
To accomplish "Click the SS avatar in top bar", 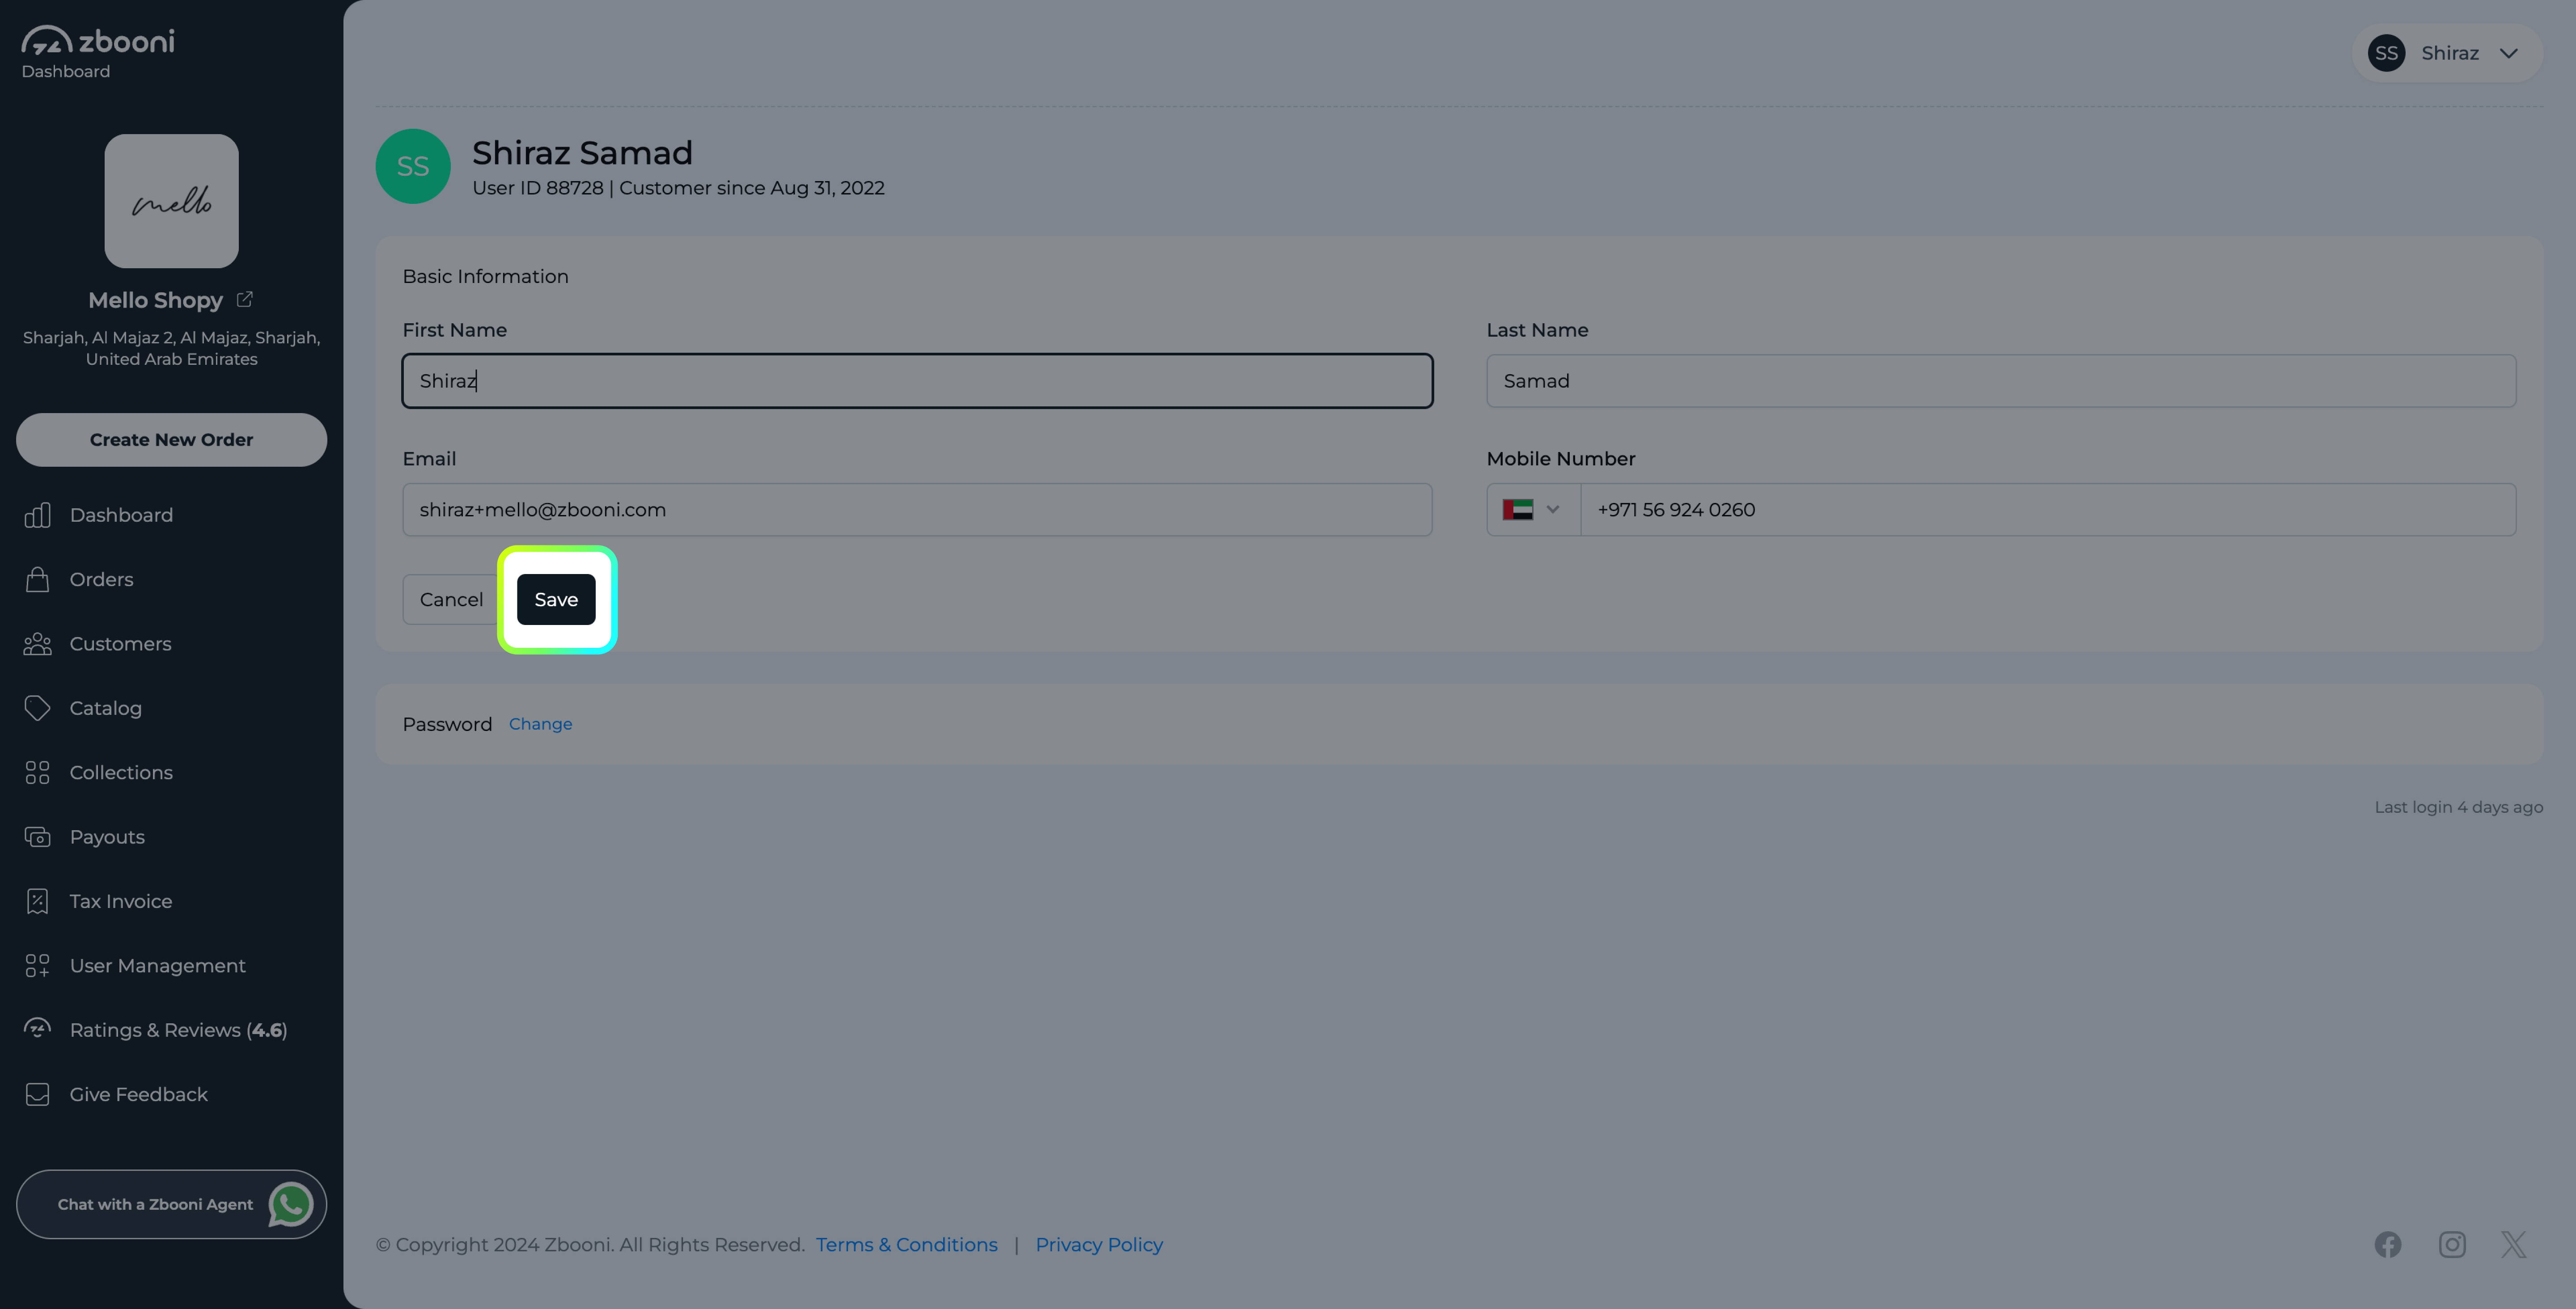I will click(x=2386, y=53).
